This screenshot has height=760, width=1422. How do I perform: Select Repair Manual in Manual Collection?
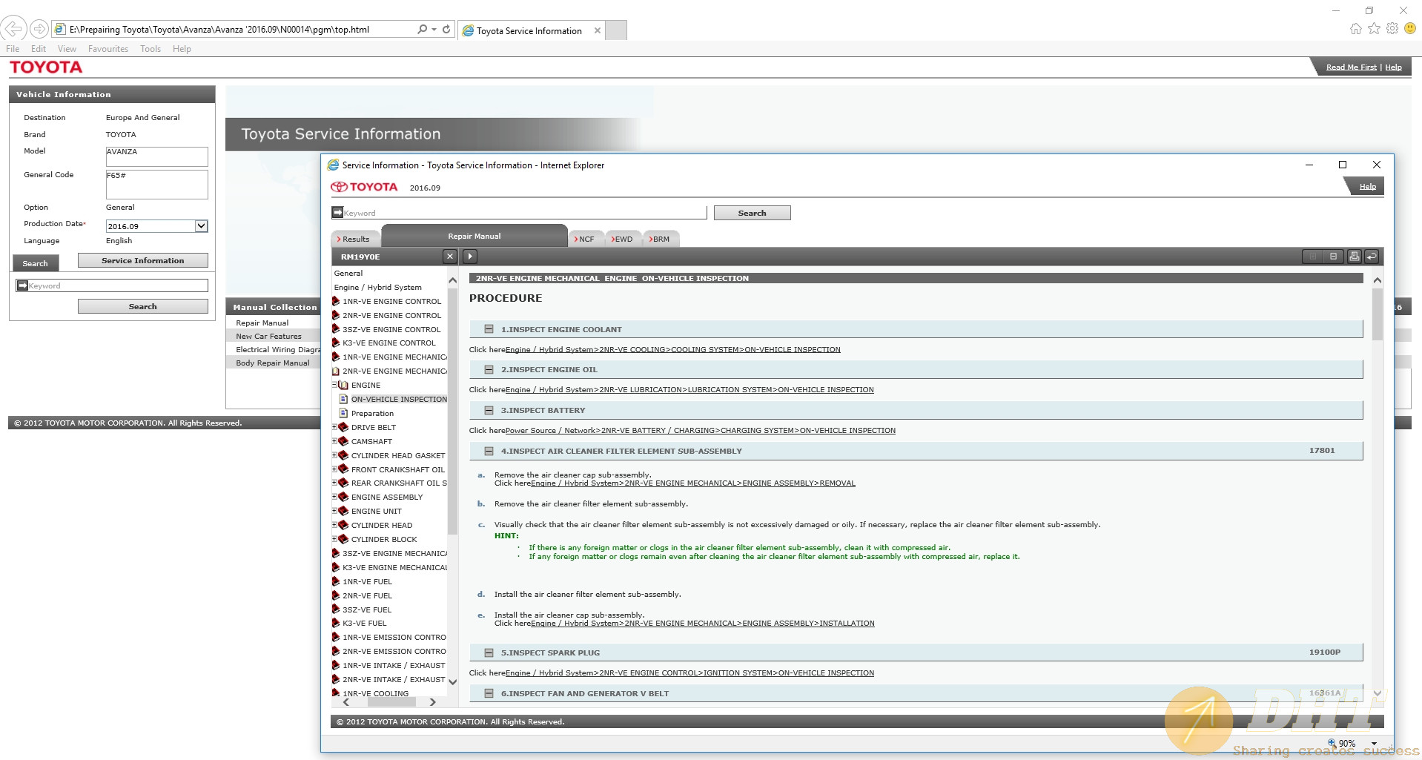262,323
